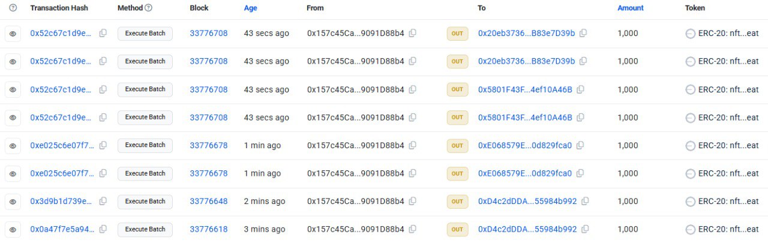Toggle the eye preview for transaction 0x0a47f7e5a94
This screenshot has width=768, height=243.
13,230
